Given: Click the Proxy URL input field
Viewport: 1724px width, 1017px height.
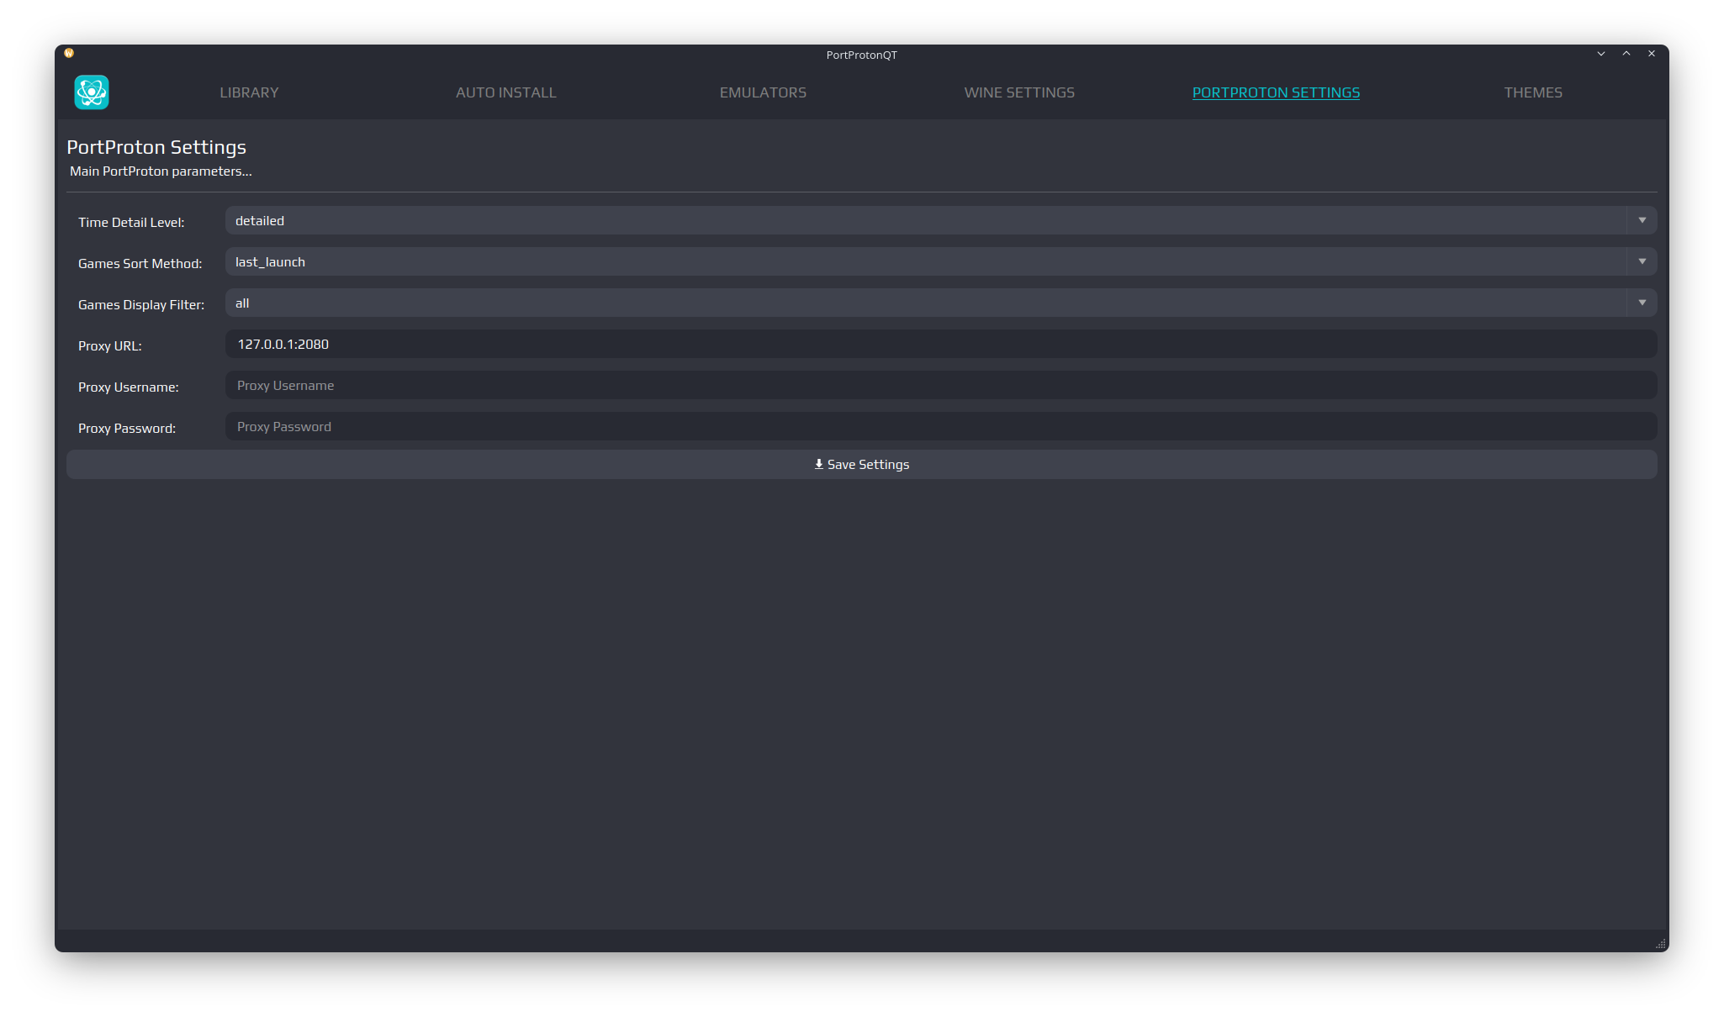Looking at the screenshot, I should click(940, 344).
